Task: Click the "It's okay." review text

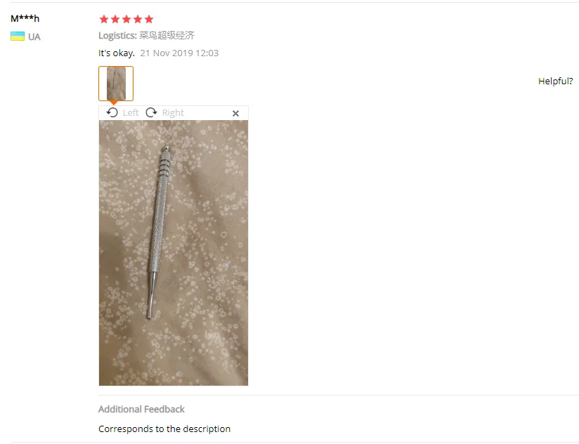Action: [117, 53]
